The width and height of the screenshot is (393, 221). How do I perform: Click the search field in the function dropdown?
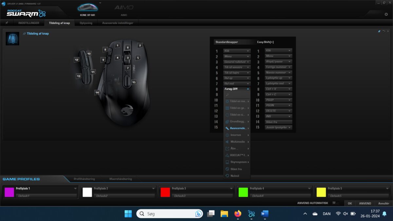pos(237,95)
